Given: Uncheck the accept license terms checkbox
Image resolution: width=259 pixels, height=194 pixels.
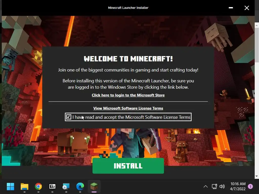Looking at the screenshot, I should point(68,117).
